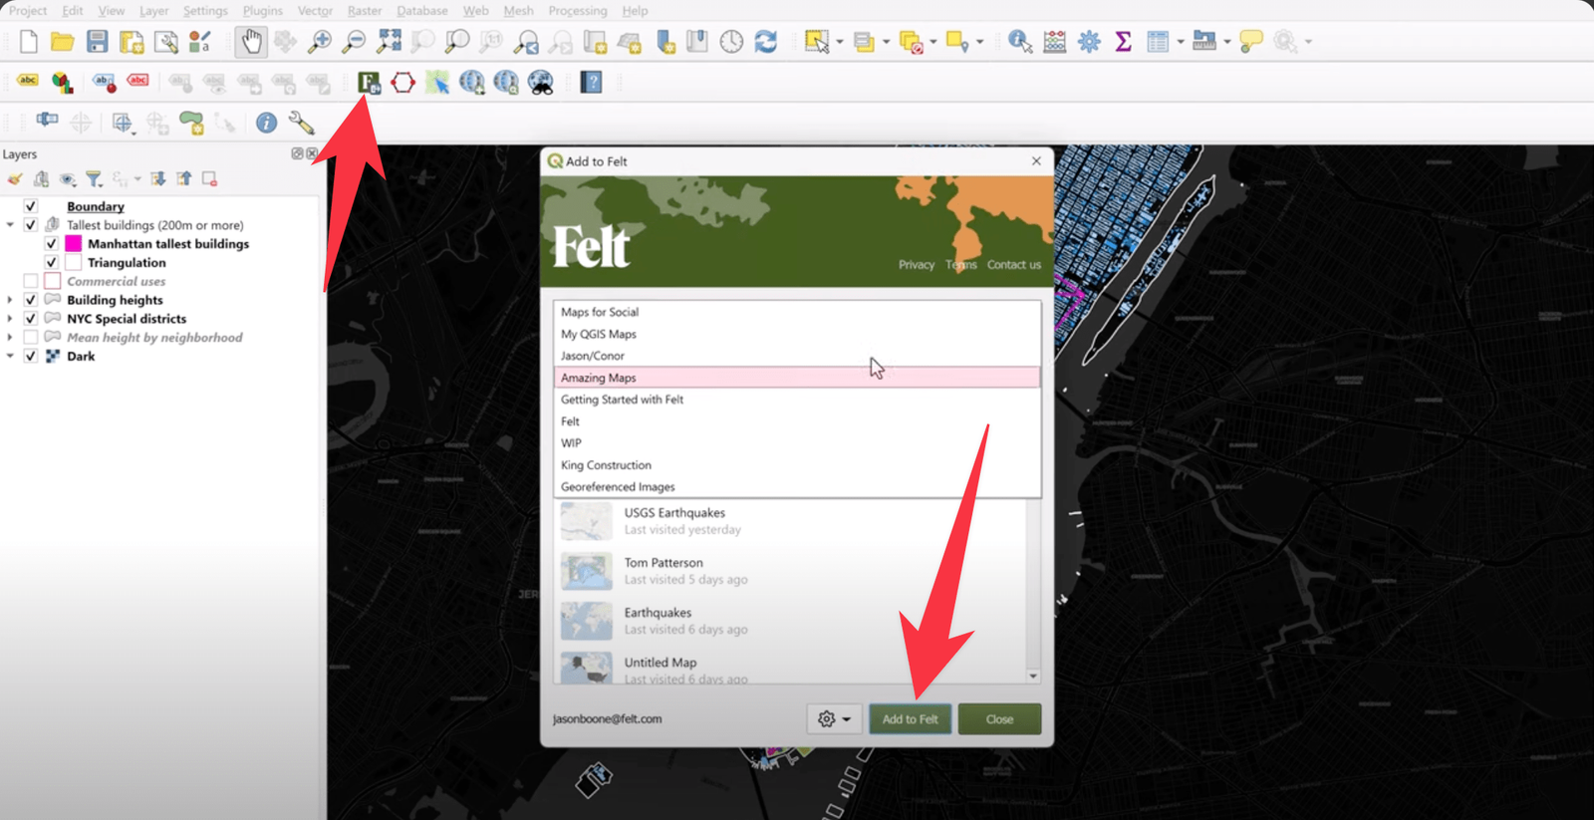Activate the Zoom Out magnifier tool

point(353,42)
